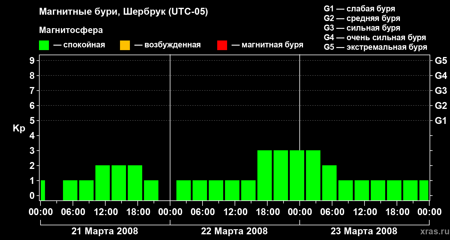Select the '21 Марта 2008' date label
This screenshot has height=240, width=450.
tap(105, 231)
